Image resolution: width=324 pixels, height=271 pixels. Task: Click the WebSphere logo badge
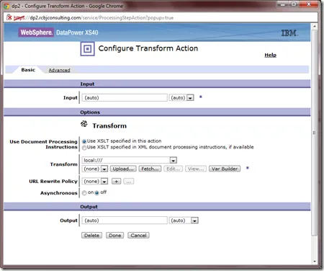36,32
